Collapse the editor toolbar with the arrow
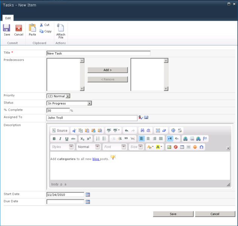Image resolution: width=238 pixels, height=226 pixels. pos(228,148)
